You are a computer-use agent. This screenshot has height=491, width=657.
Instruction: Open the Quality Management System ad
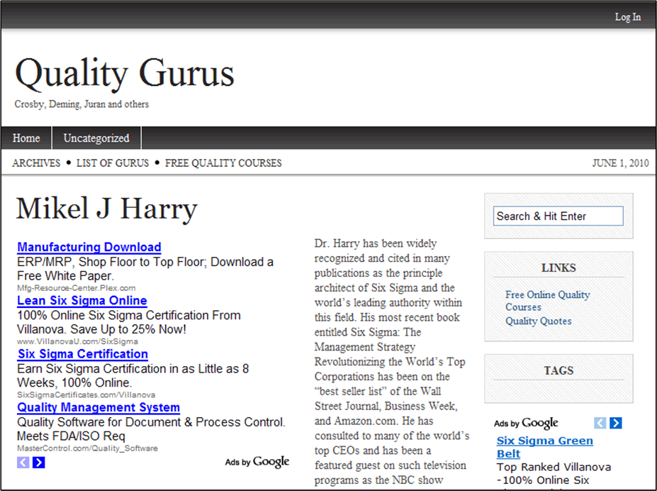point(99,408)
